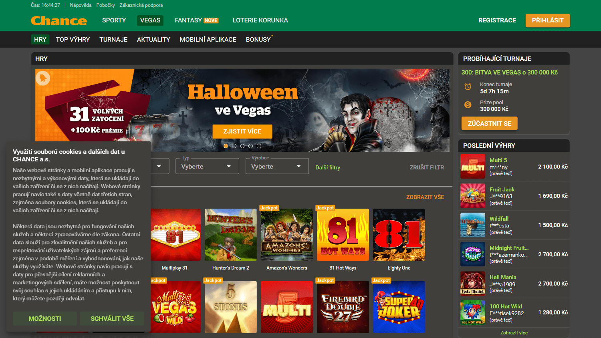Join the tournament with ZÚČASTNIT SE
The height and width of the screenshot is (338, 601).
[489, 123]
